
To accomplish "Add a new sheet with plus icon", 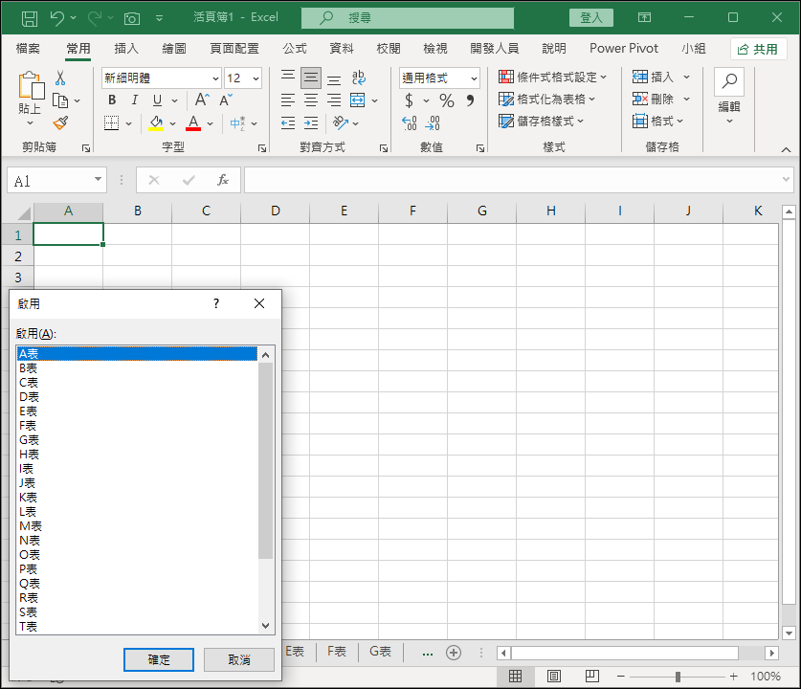I will tap(453, 653).
